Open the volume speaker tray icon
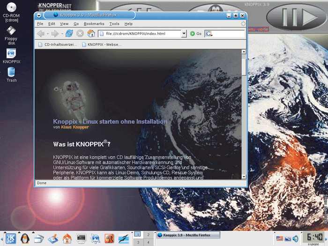The image size is (328, 246). [x=296, y=239]
